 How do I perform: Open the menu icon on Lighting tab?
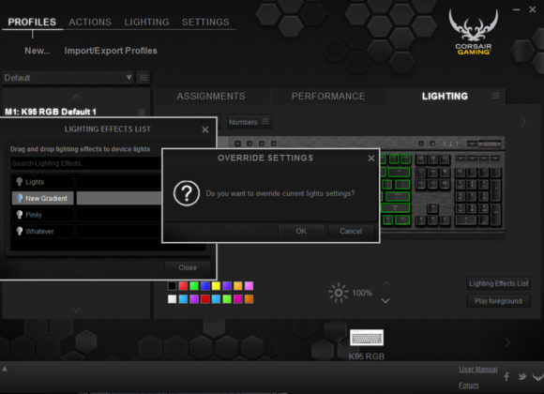tap(496, 96)
